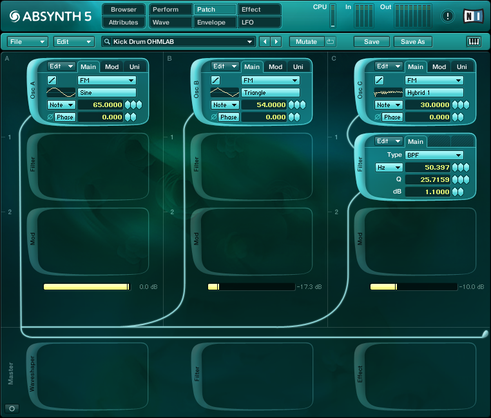Open the Perform window
Viewport: 491px width, 418px height.
[x=170, y=10]
